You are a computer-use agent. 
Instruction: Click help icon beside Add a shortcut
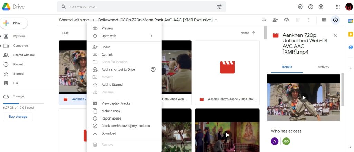153,69
